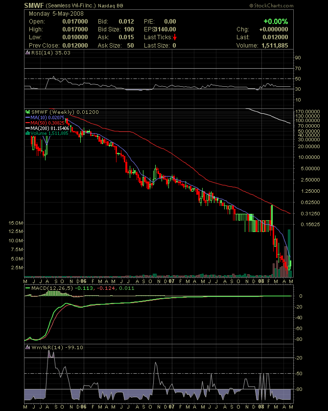Screen dimensions: 328x411
Task: Click the "(Seamless Wi-Fi Inc.)" company name
Action: point(71,5)
